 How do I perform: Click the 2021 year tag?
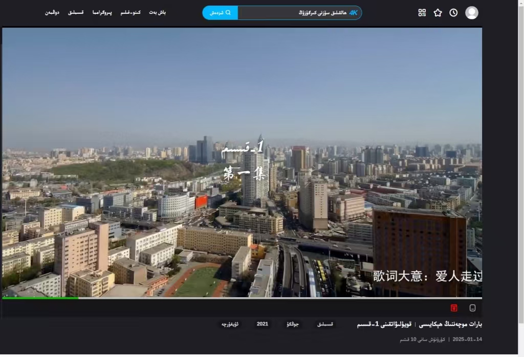click(x=263, y=324)
